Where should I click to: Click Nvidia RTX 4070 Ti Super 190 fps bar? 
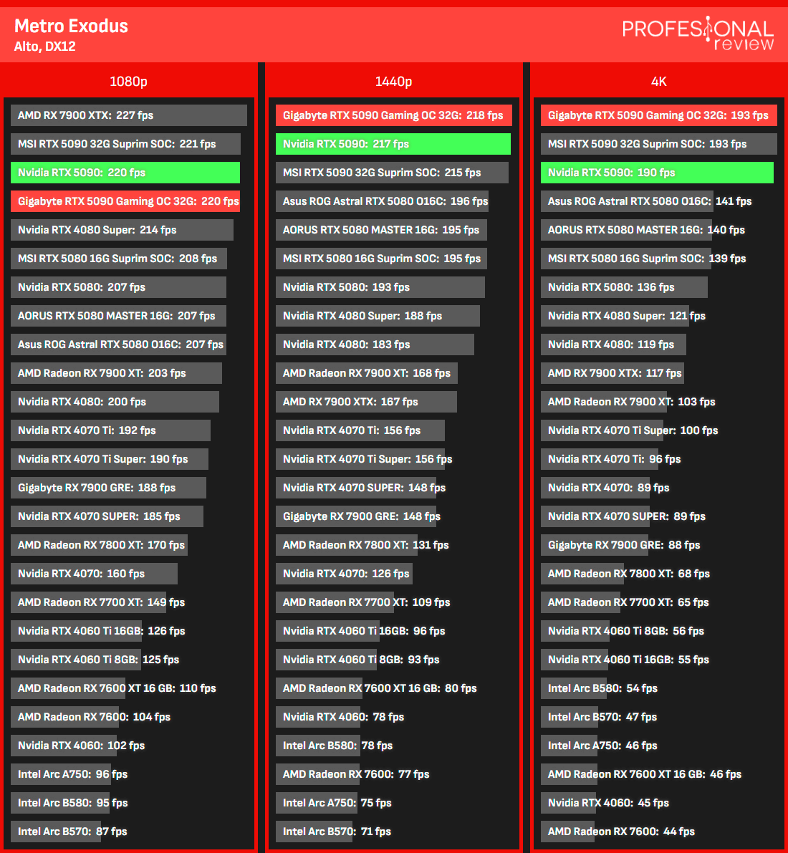(110, 459)
